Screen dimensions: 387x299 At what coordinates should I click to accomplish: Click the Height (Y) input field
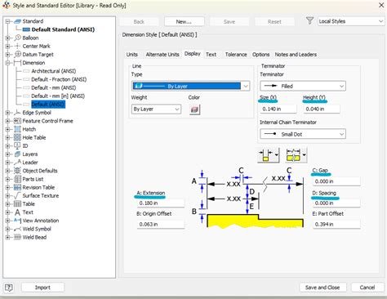pyautogui.click(x=321, y=109)
